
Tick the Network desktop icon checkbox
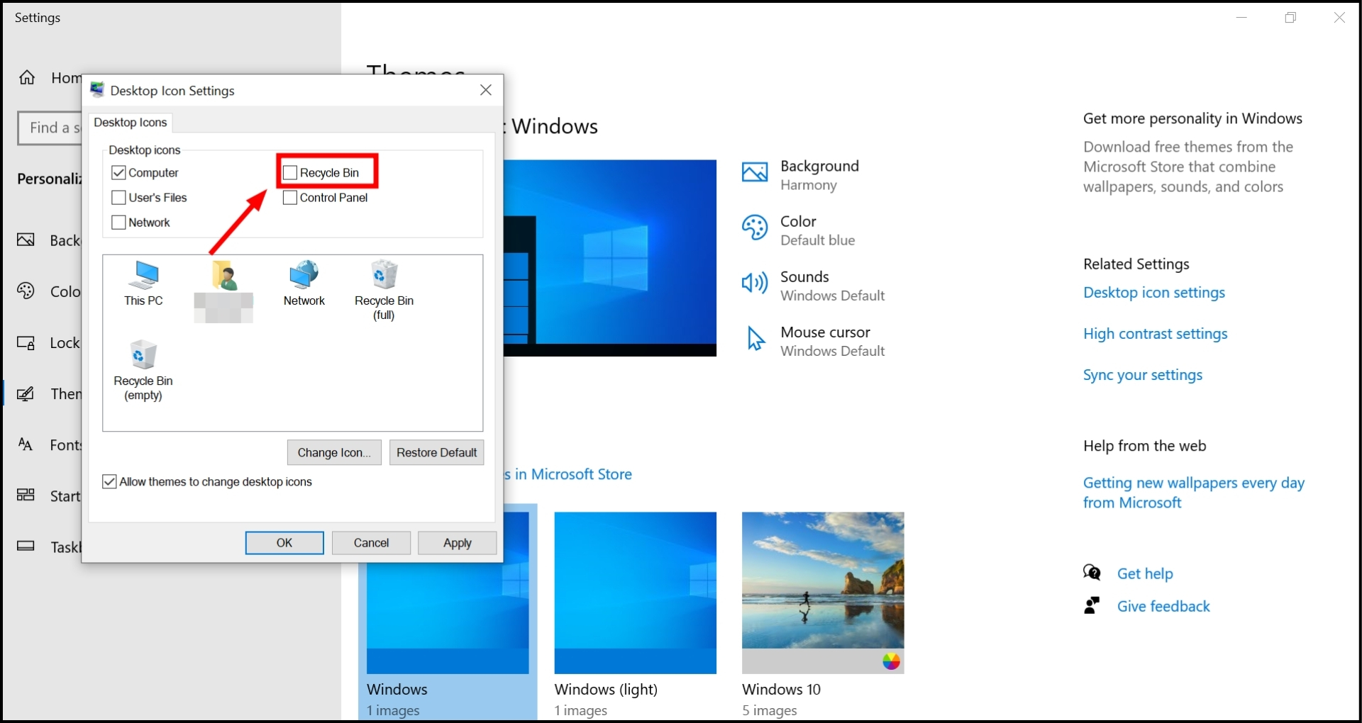pos(118,223)
